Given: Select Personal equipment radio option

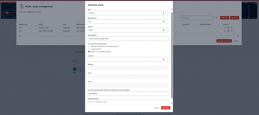Looking at the screenshot, I should click(x=89, y=46).
